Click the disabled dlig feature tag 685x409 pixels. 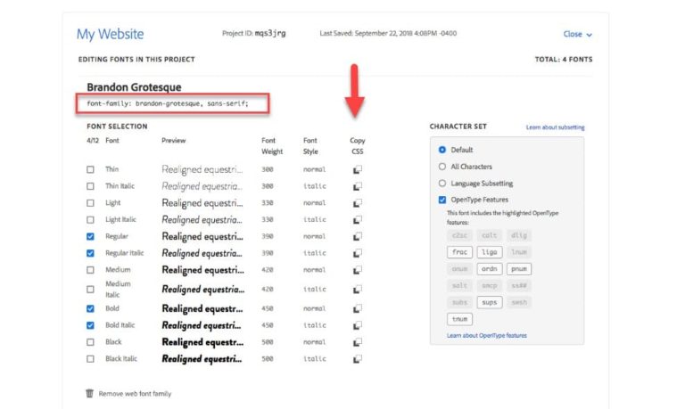(x=519, y=236)
